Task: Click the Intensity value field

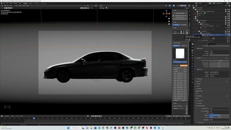Action: pyautogui.click(x=180, y=70)
